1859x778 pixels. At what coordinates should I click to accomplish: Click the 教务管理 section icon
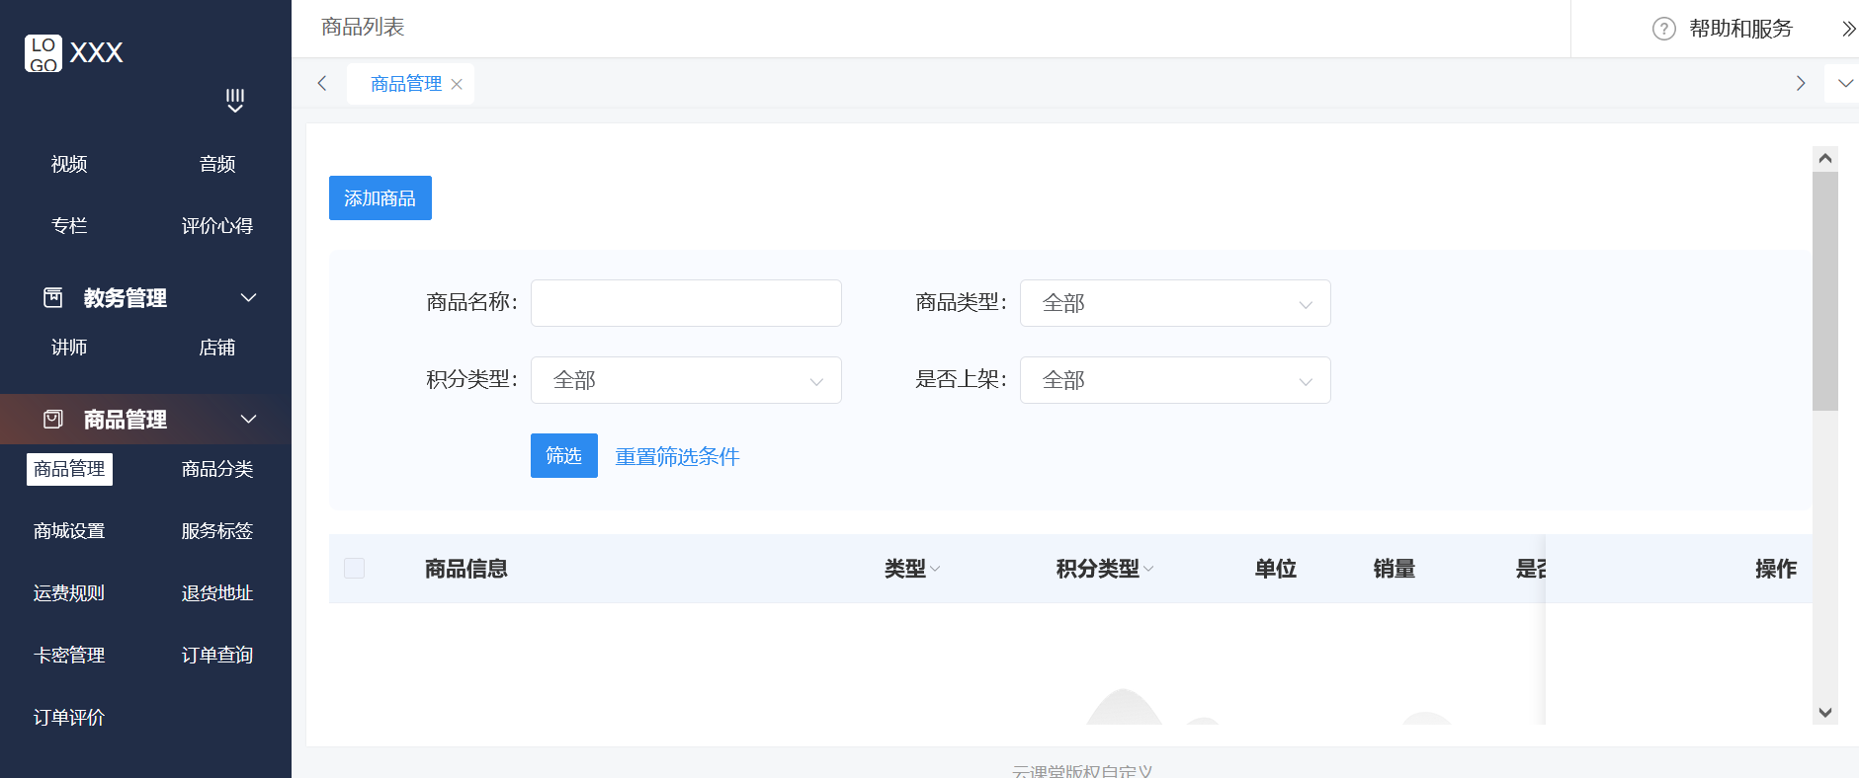pos(53,297)
